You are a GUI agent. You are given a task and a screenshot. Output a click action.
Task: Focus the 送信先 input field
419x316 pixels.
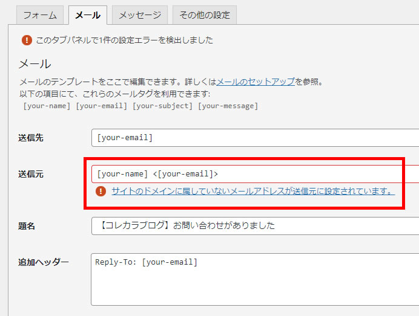(254, 138)
